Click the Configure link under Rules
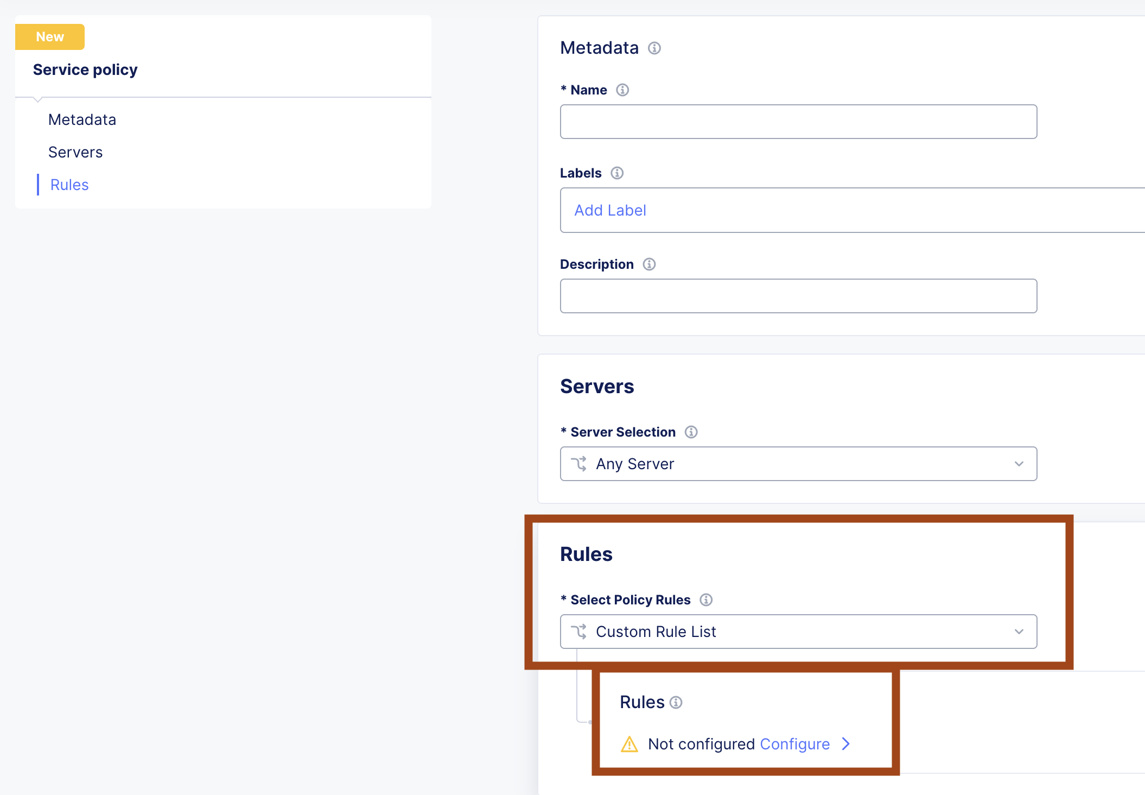Image resolution: width=1145 pixels, height=795 pixels. click(796, 744)
